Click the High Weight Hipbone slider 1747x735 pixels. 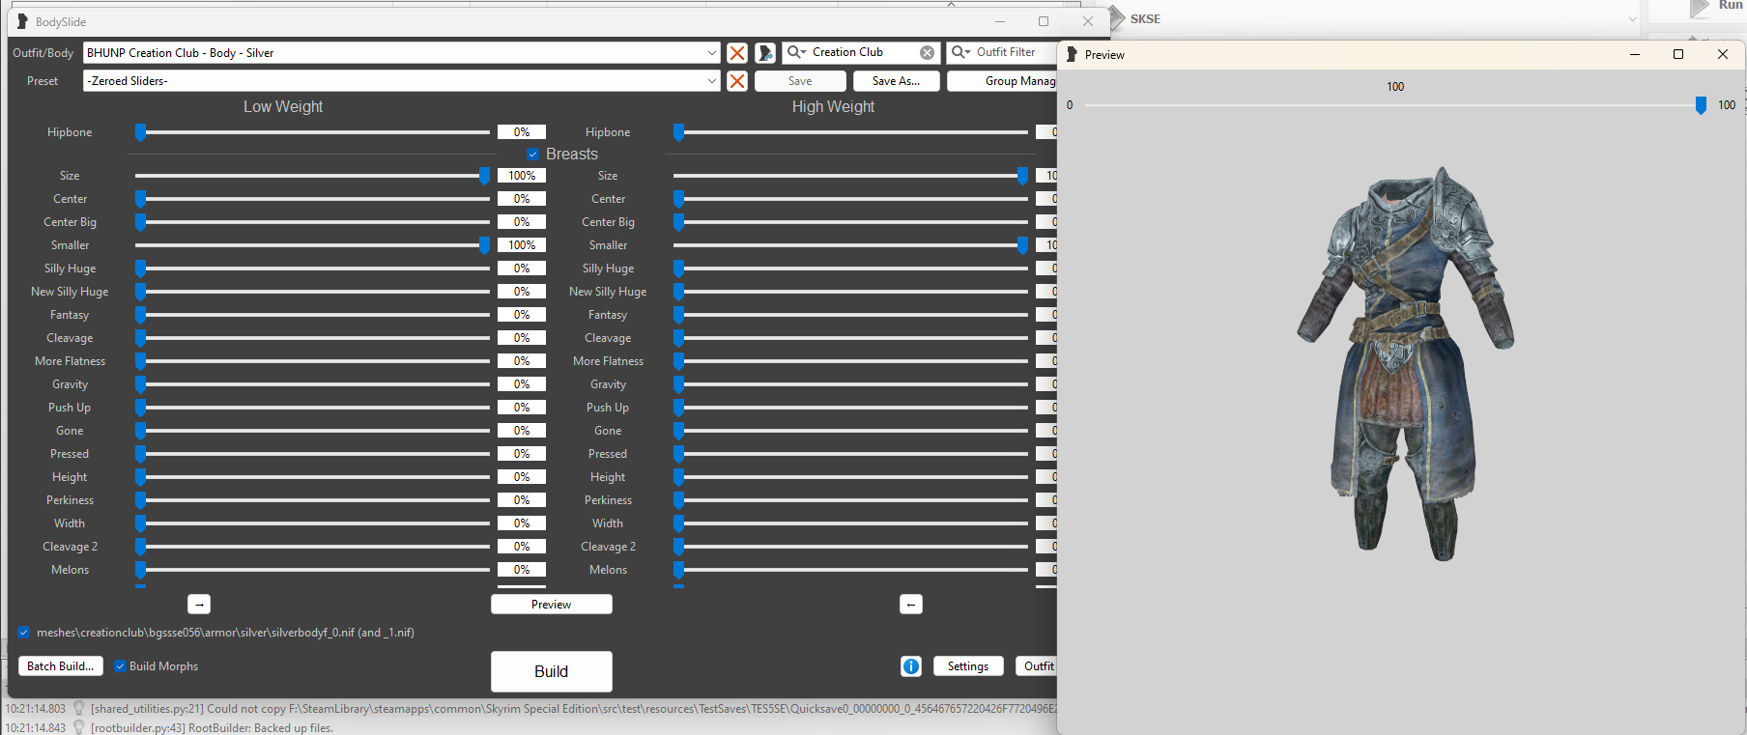850,132
